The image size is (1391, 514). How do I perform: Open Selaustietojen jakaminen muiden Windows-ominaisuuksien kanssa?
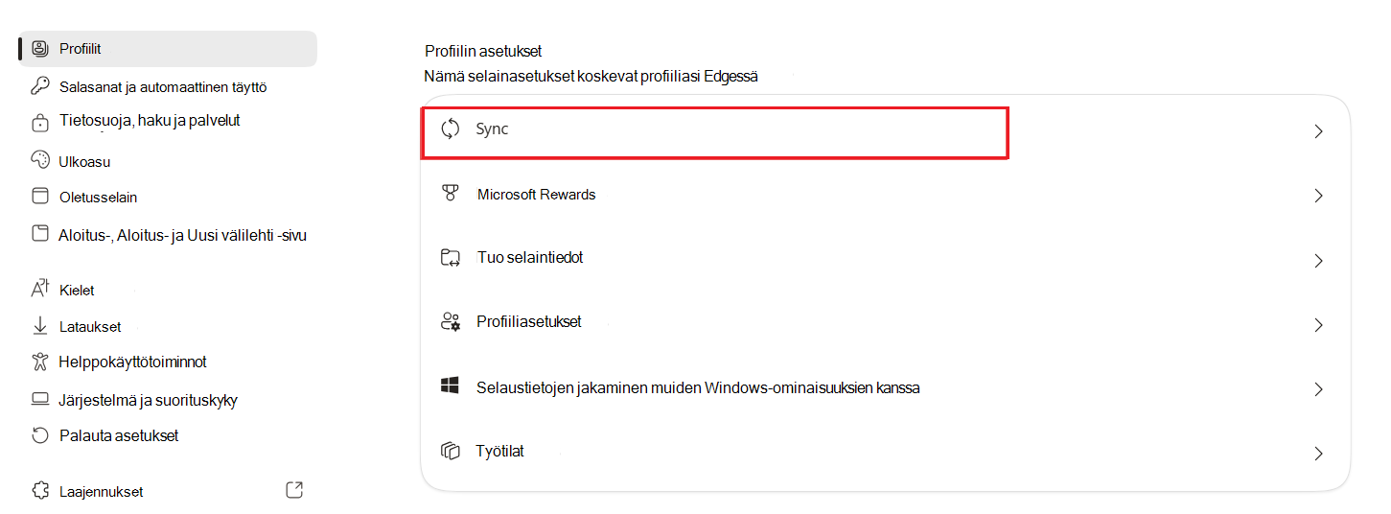[x=886, y=388]
